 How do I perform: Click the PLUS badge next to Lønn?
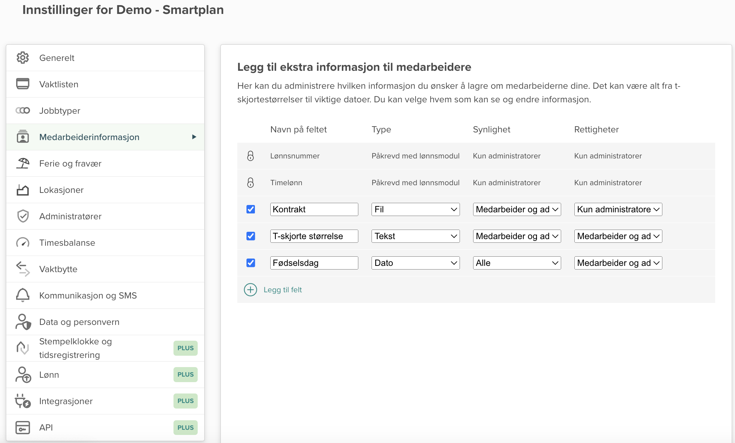185,374
